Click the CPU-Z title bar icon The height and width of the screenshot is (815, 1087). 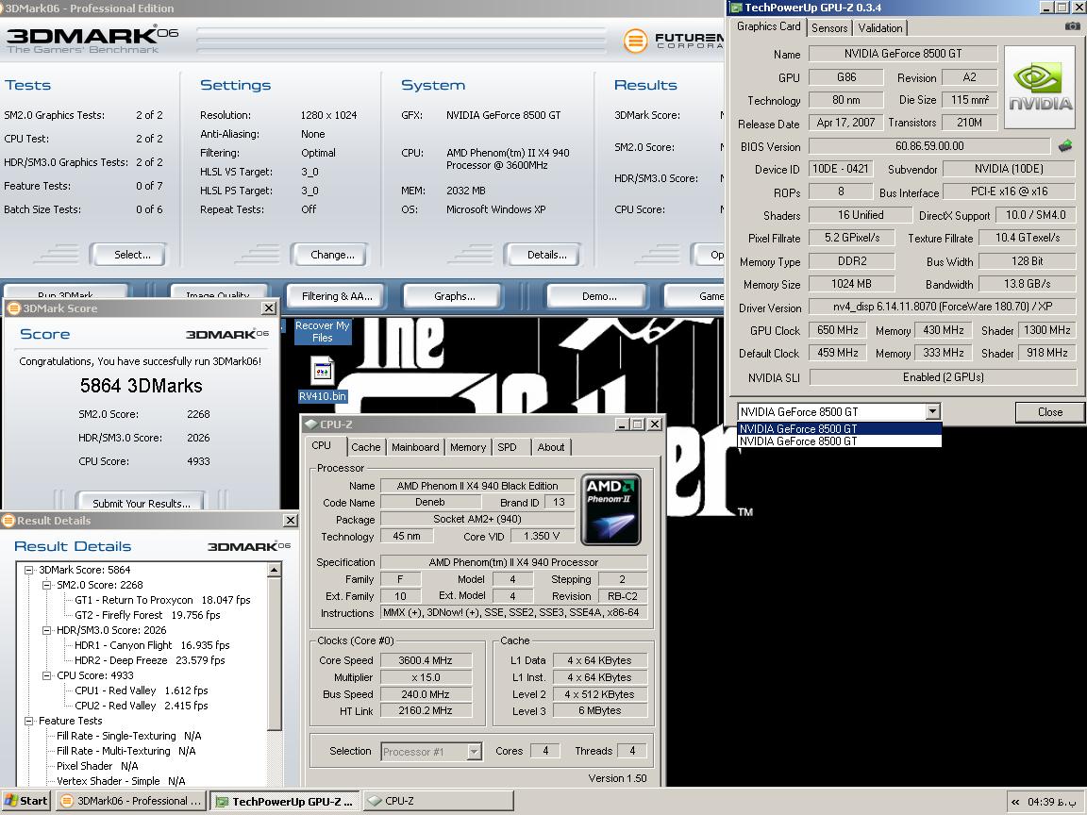tap(311, 424)
